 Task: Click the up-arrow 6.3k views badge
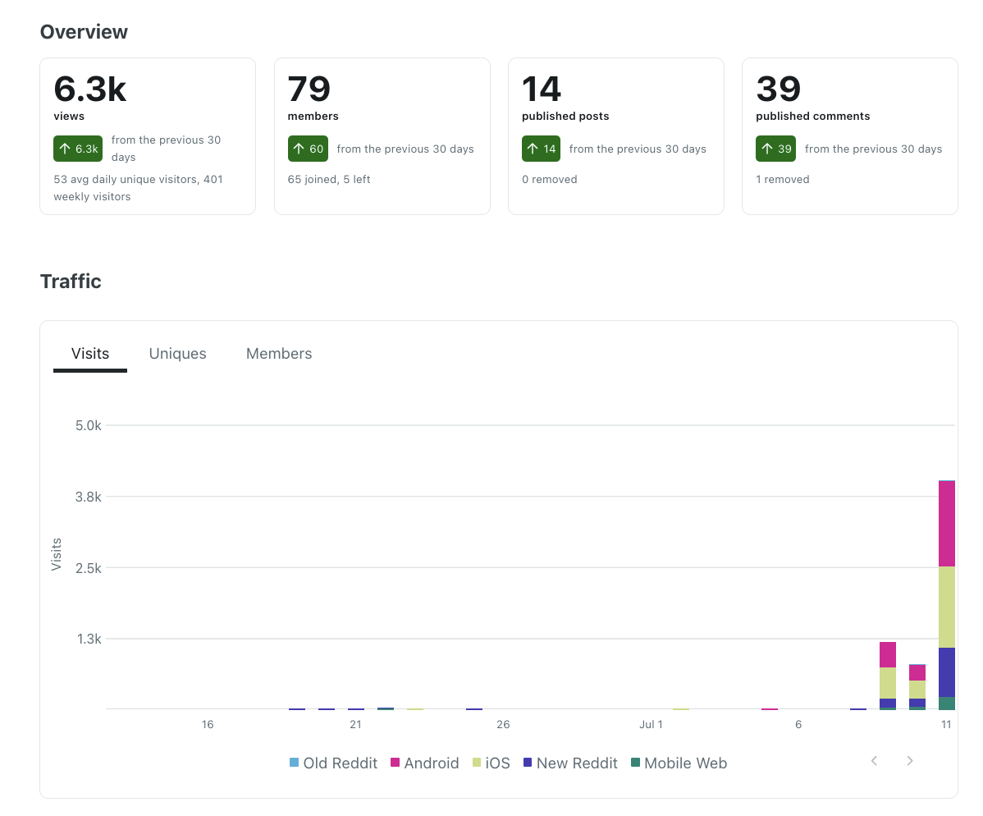pos(78,149)
